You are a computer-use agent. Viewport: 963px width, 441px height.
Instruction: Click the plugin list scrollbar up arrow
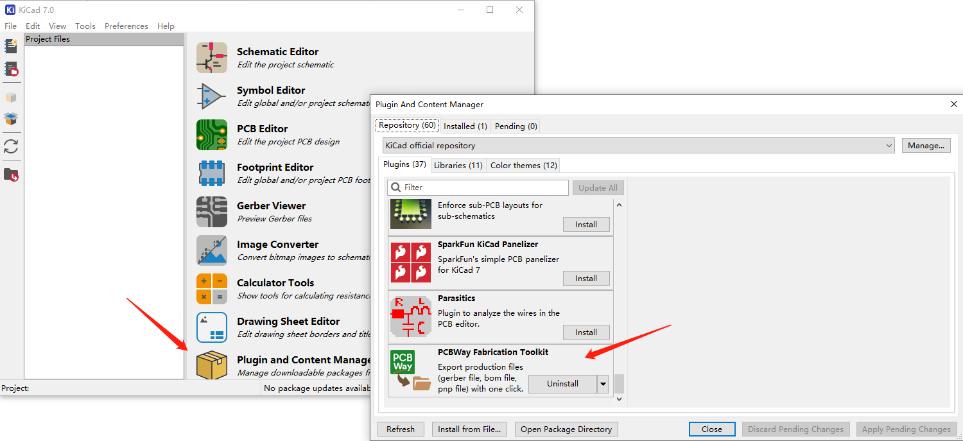point(619,205)
